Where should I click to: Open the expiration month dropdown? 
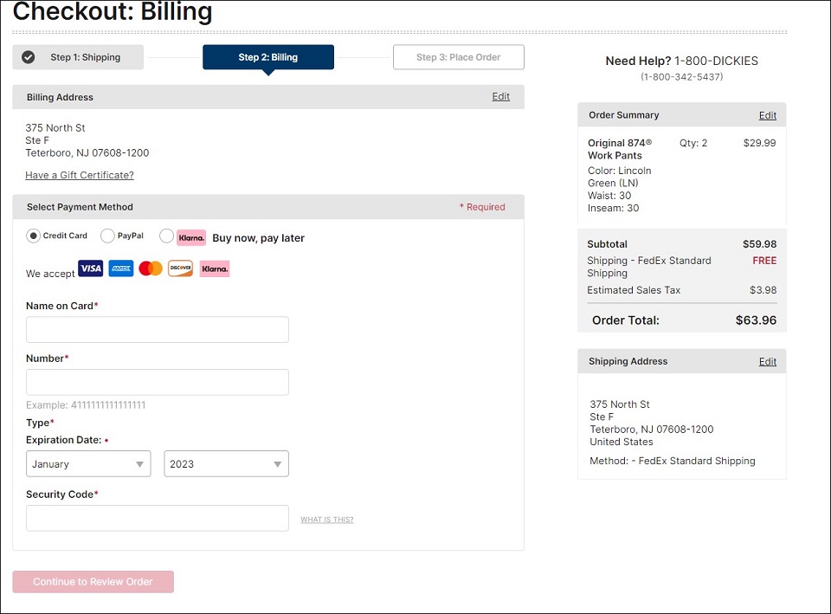(88, 464)
